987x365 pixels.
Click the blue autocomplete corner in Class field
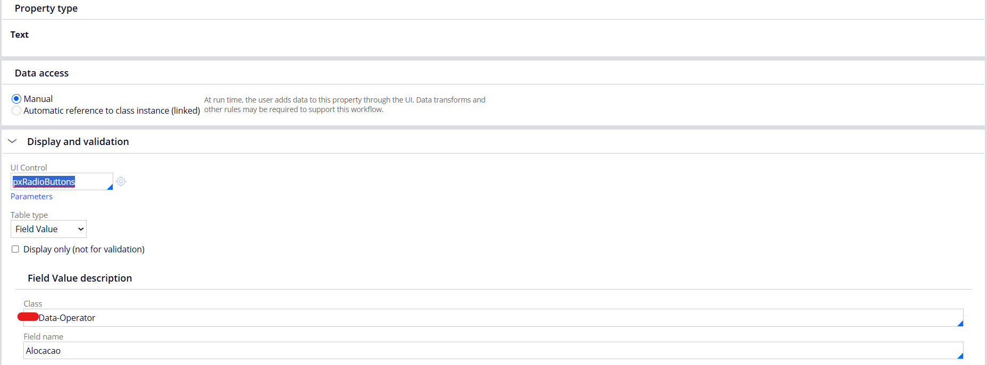(x=960, y=324)
